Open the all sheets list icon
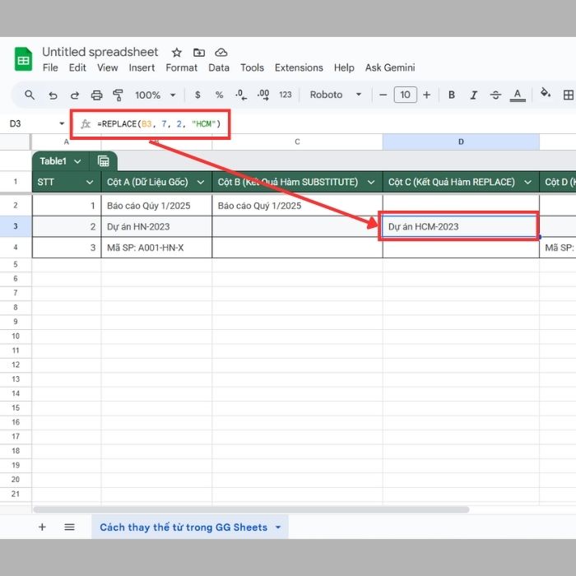The image size is (576, 576). [x=69, y=527]
